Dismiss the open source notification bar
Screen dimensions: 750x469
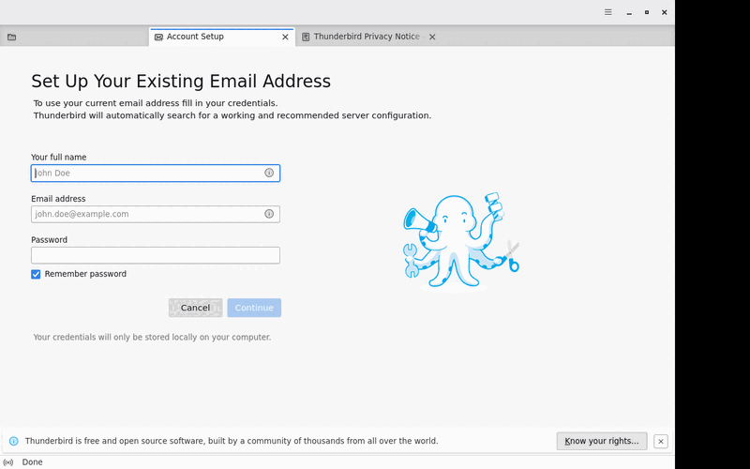click(661, 441)
